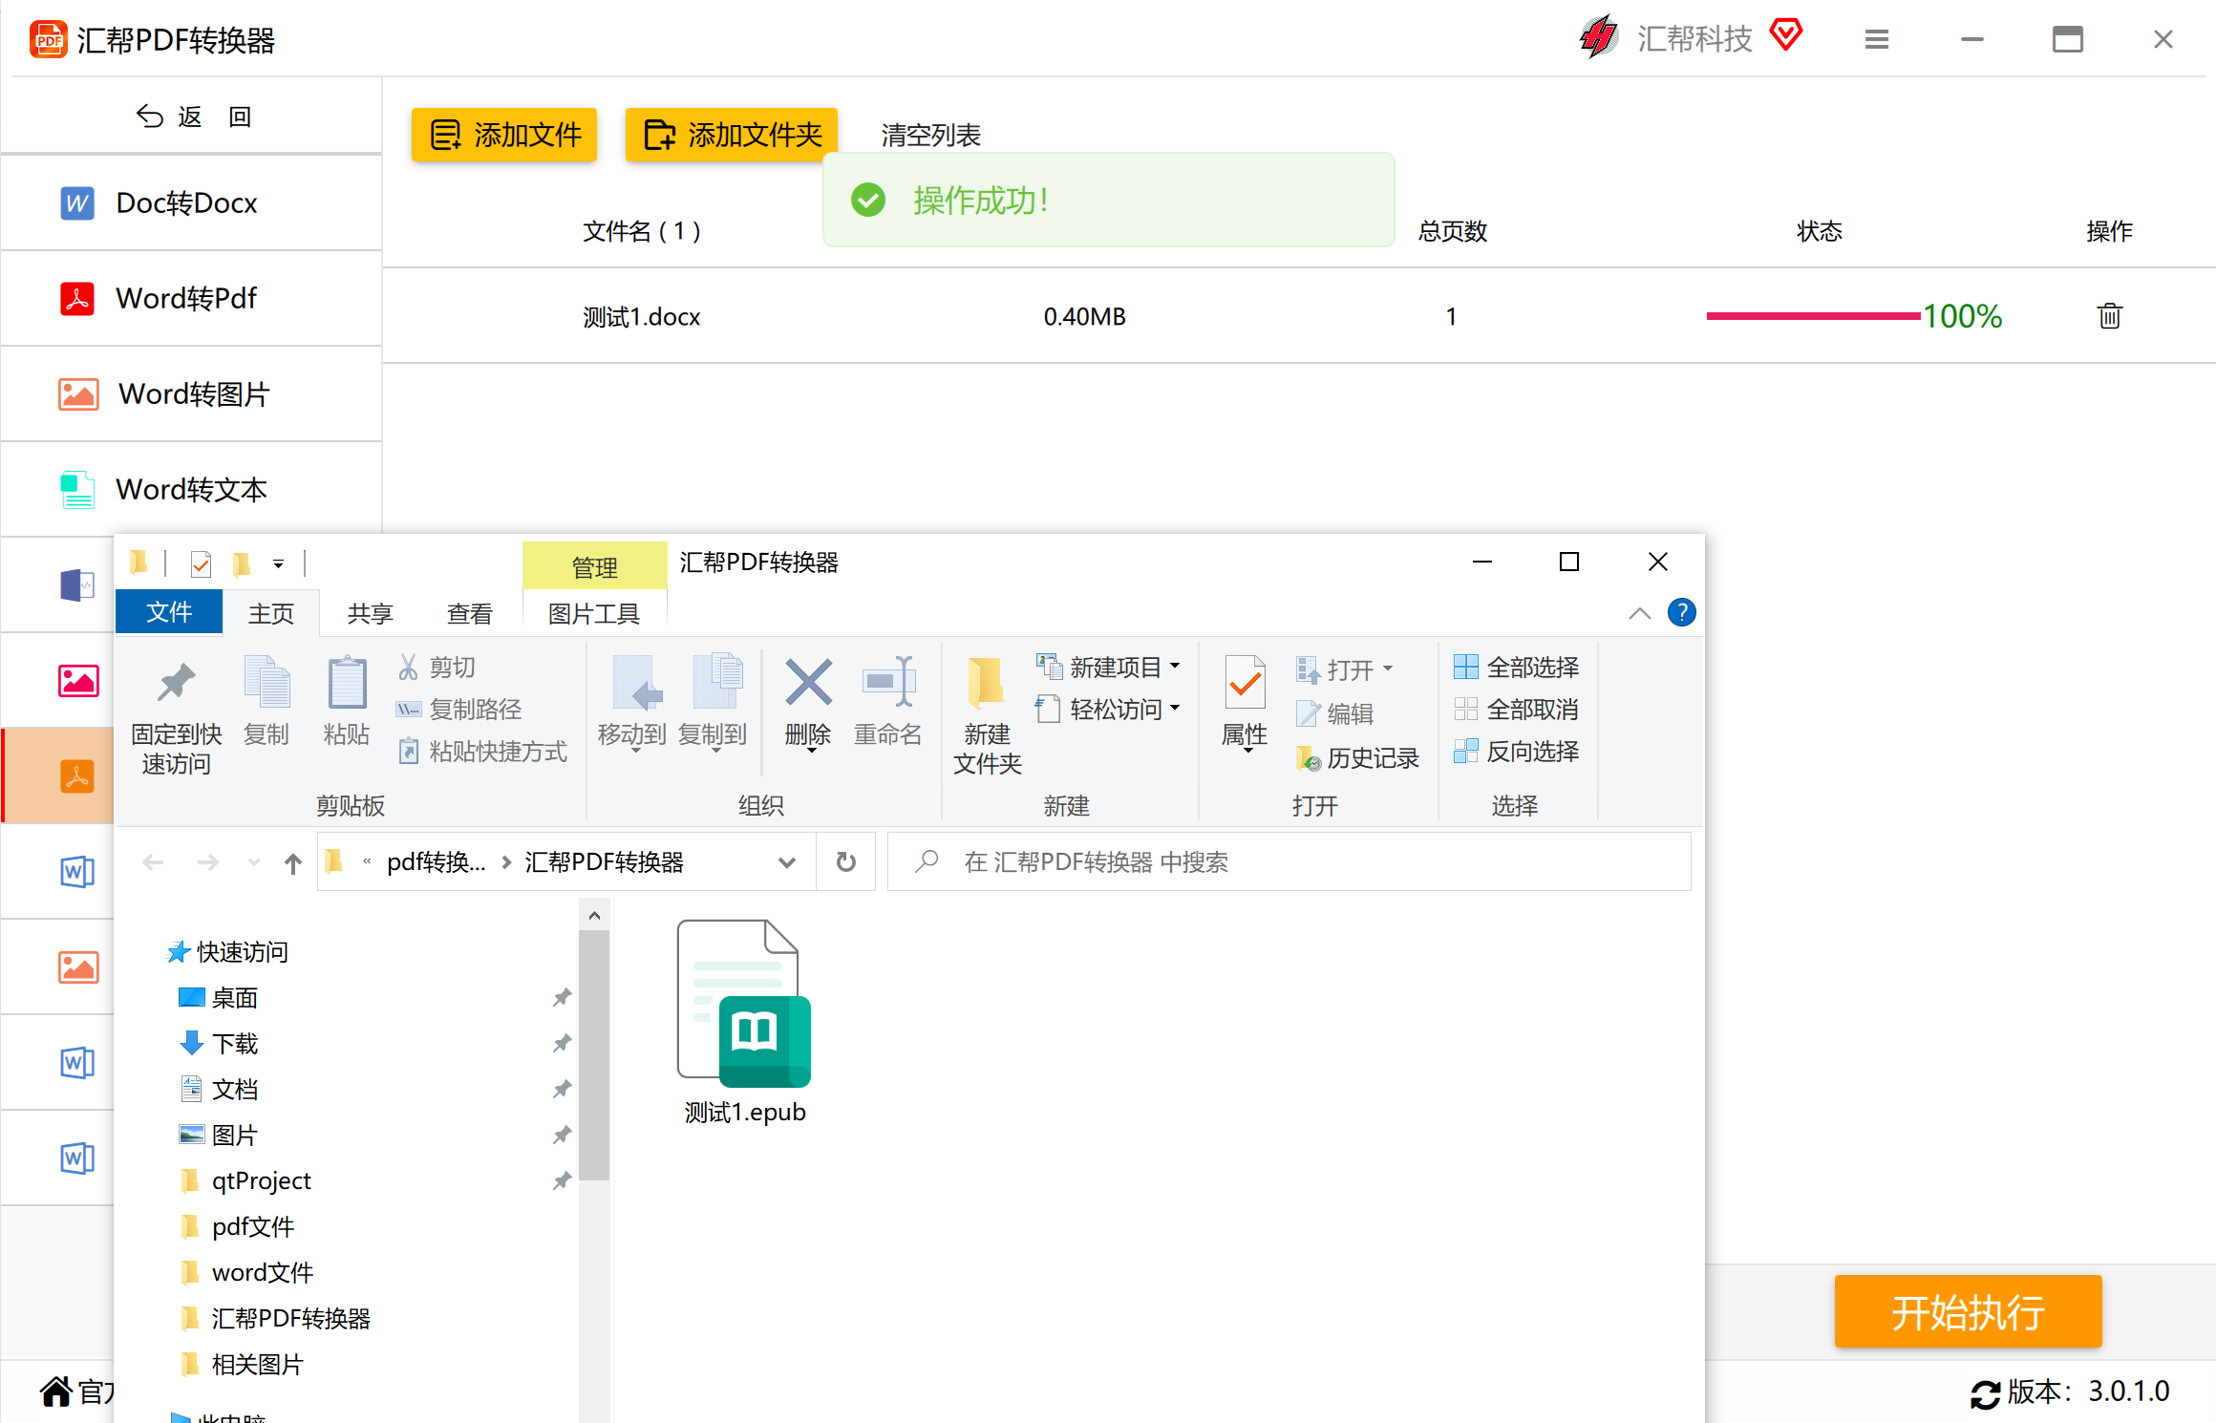Select Word转Pdf in the sidebar
The width and height of the screenshot is (2216, 1423).
coord(191,299)
